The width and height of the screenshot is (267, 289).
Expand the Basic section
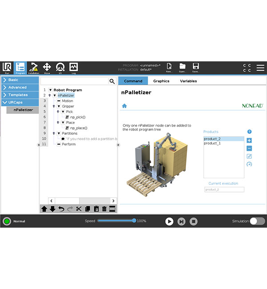(x=20, y=80)
